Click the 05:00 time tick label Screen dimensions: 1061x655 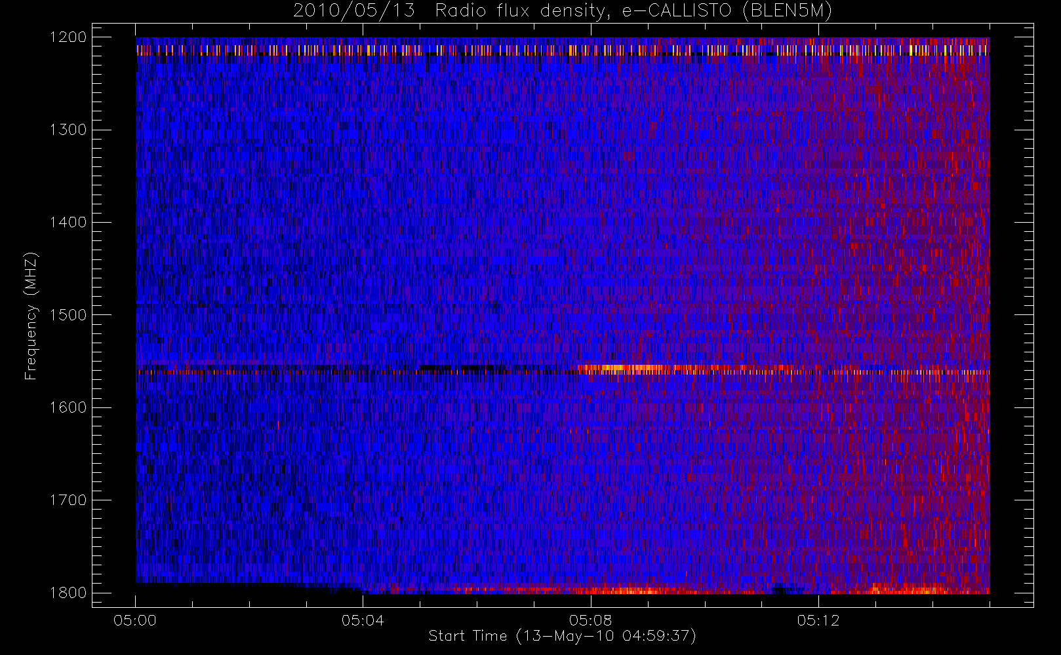point(135,620)
